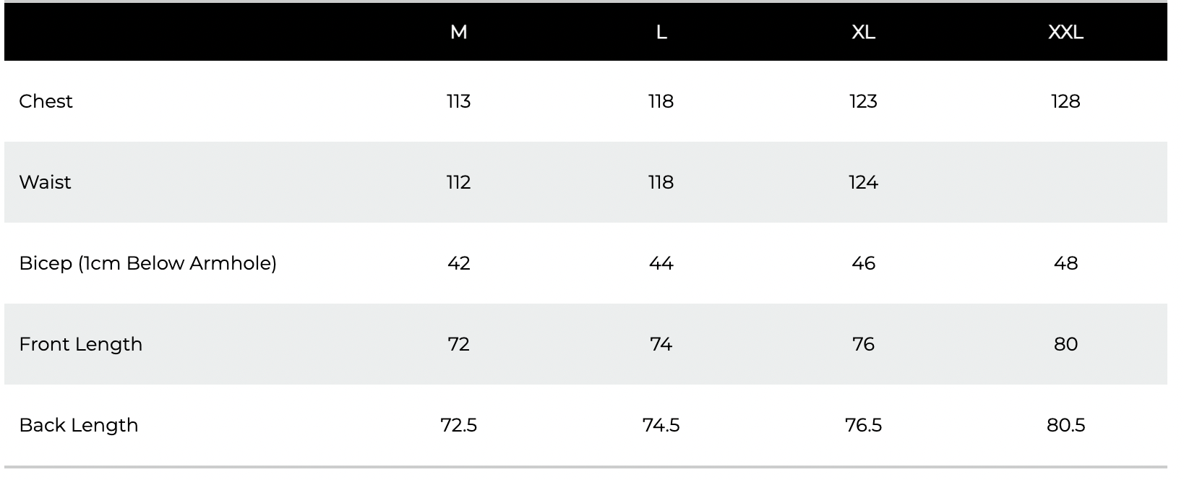Select the Waist row label
Viewport: 1184px width, 480px height.
coord(46,182)
